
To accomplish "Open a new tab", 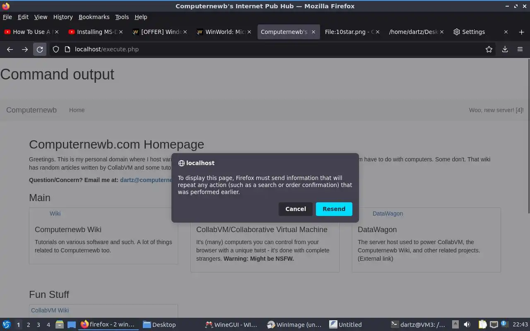I will click(521, 32).
